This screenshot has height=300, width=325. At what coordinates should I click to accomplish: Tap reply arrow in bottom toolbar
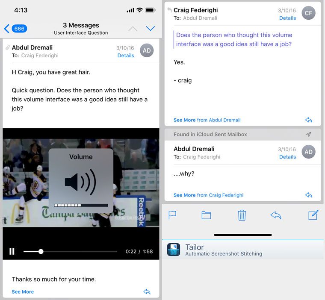[x=276, y=215]
